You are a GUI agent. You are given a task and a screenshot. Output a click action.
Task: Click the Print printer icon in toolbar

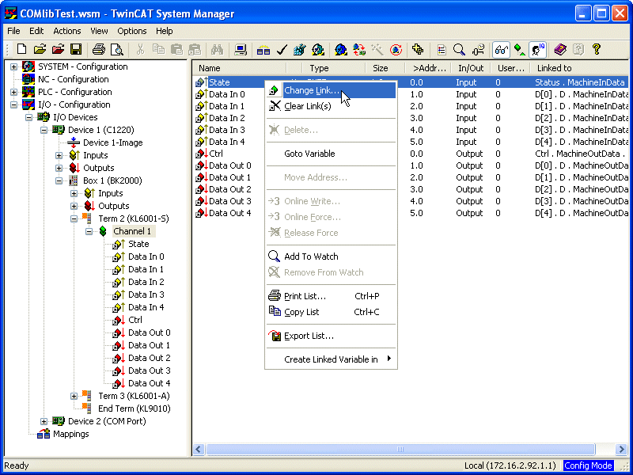pyautogui.click(x=98, y=50)
